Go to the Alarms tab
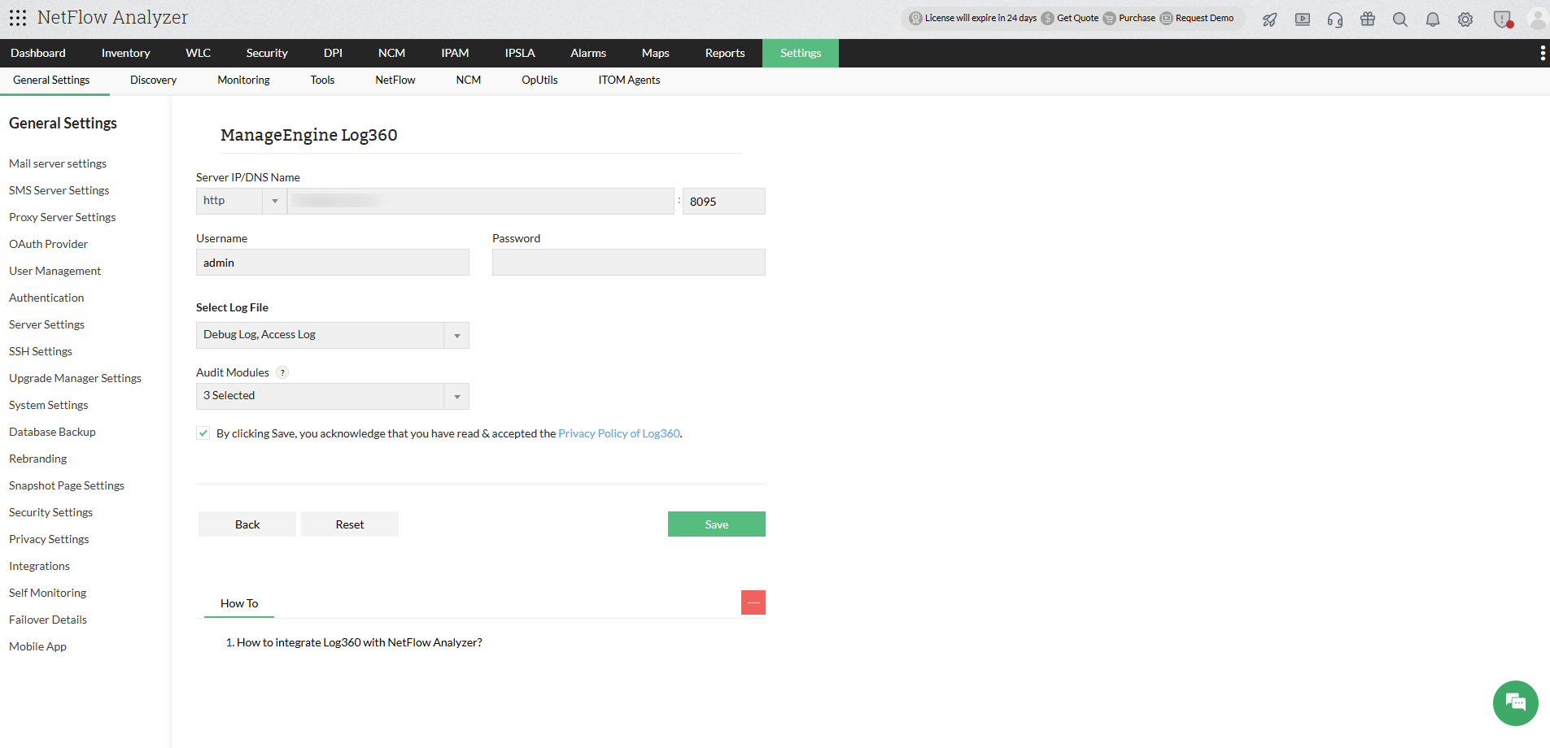The height and width of the screenshot is (748, 1550). click(588, 53)
